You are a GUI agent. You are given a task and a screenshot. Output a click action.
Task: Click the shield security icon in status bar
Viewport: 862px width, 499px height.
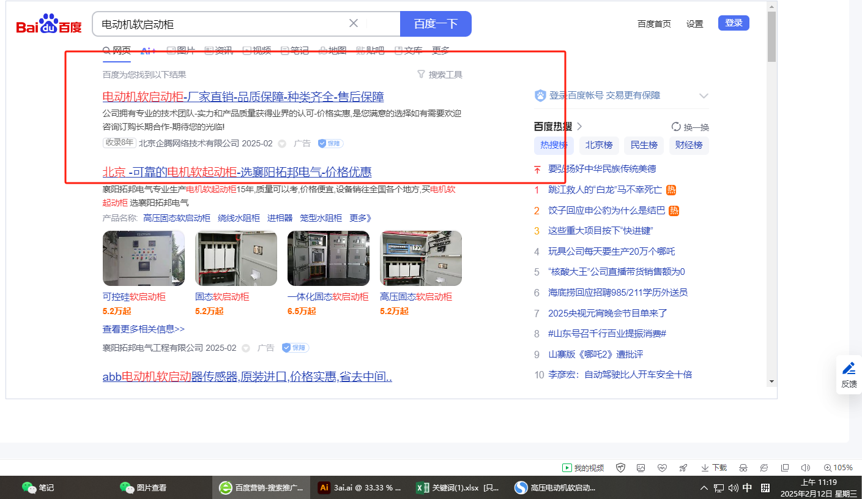(x=620, y=468)
